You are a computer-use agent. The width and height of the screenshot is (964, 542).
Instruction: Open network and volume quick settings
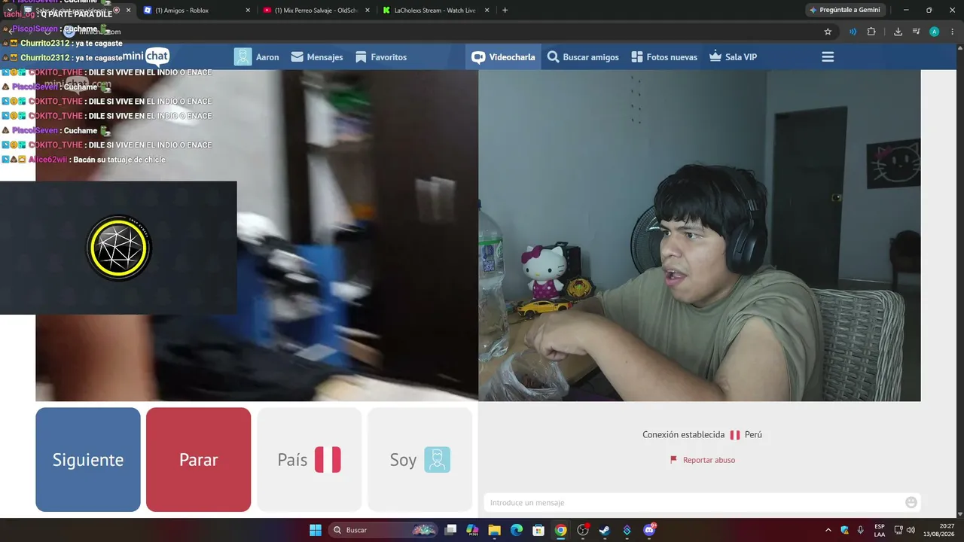[x=905, y=530]
